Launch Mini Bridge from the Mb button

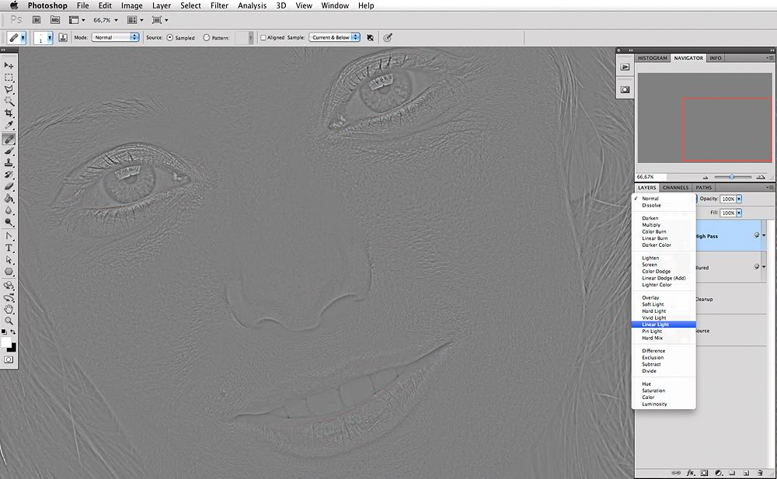55,20
